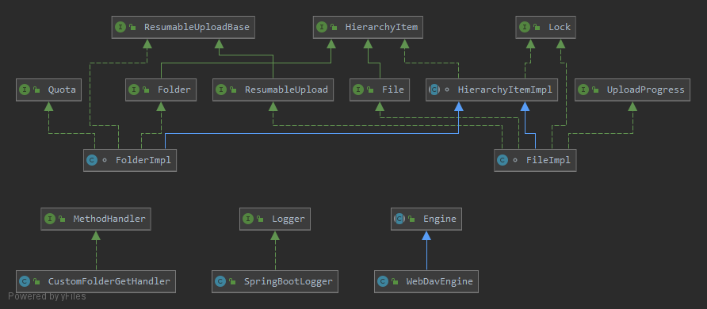Select the HierarchyItem label text
The width and height of the screenshot is (707, 309).
(x=381, y=27)
